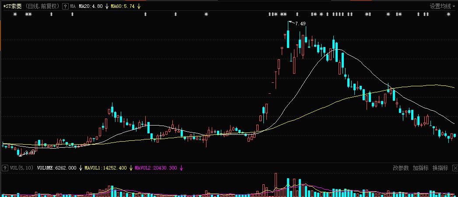Click 改参数 to modify indicator parameters
Screen dimensions: 458x197
point(401,168)
